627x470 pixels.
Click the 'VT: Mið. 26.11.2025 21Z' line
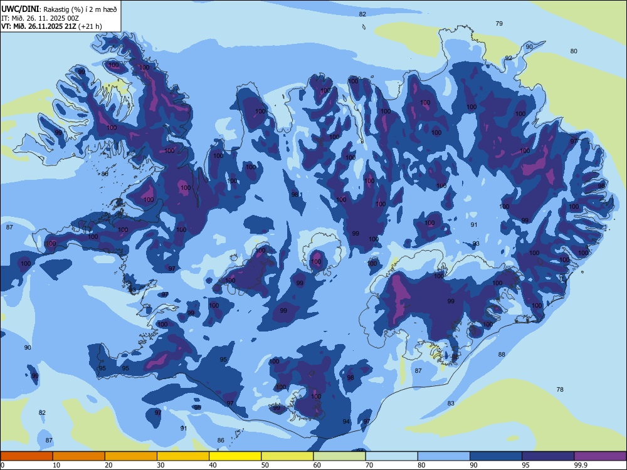pos(39,26)
